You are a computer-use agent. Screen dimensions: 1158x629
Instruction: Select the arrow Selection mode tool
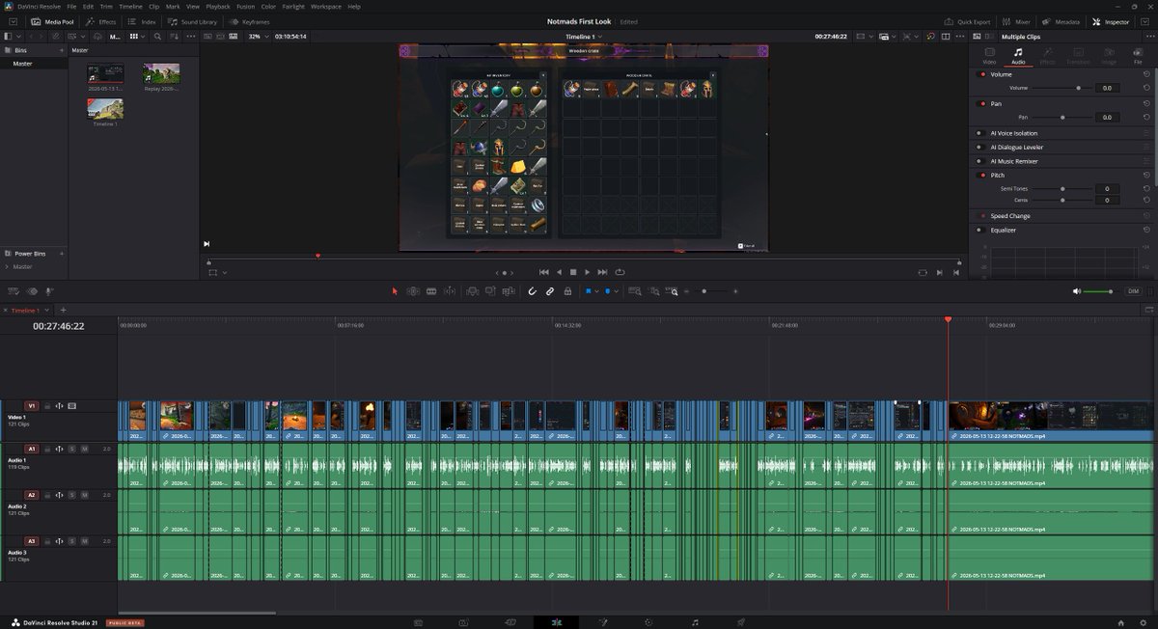[x=394, y=290]
